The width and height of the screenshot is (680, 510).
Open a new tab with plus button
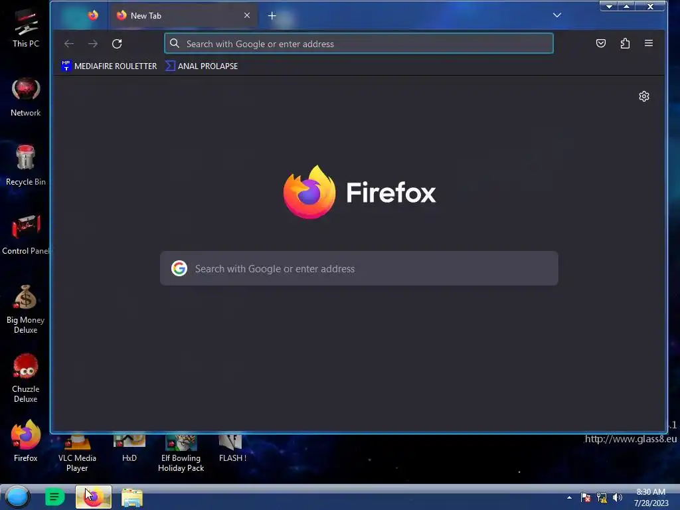point(272,16)
